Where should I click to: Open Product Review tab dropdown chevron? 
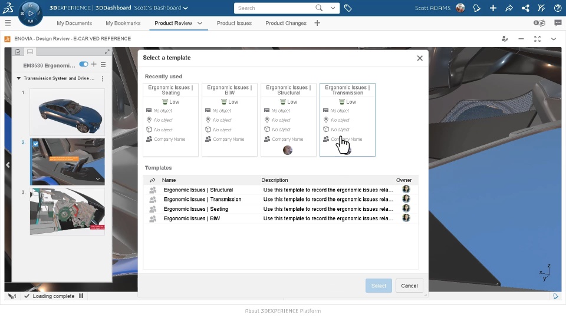(x=200, y=23)
